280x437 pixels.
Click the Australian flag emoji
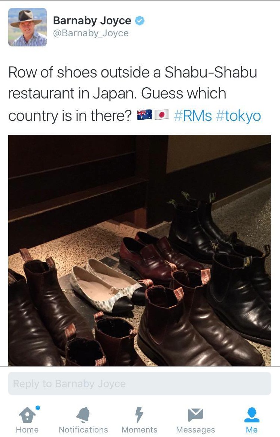pyautogui.click(x=144, y=115)
